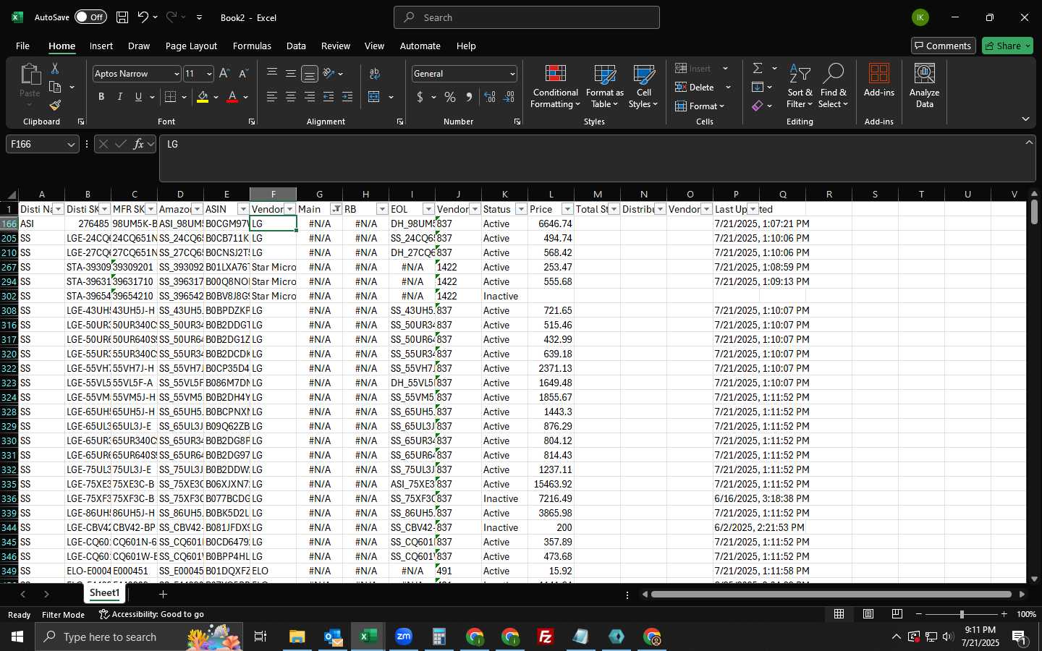This screenshot has width=1042, height=651.
Task: Apply Comma Style number format
Action: (469, 97)
